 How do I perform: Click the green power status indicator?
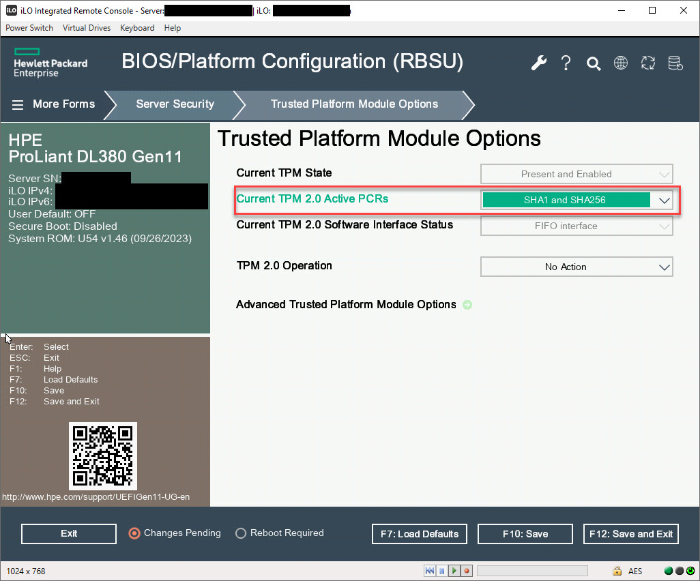point(690,571)
